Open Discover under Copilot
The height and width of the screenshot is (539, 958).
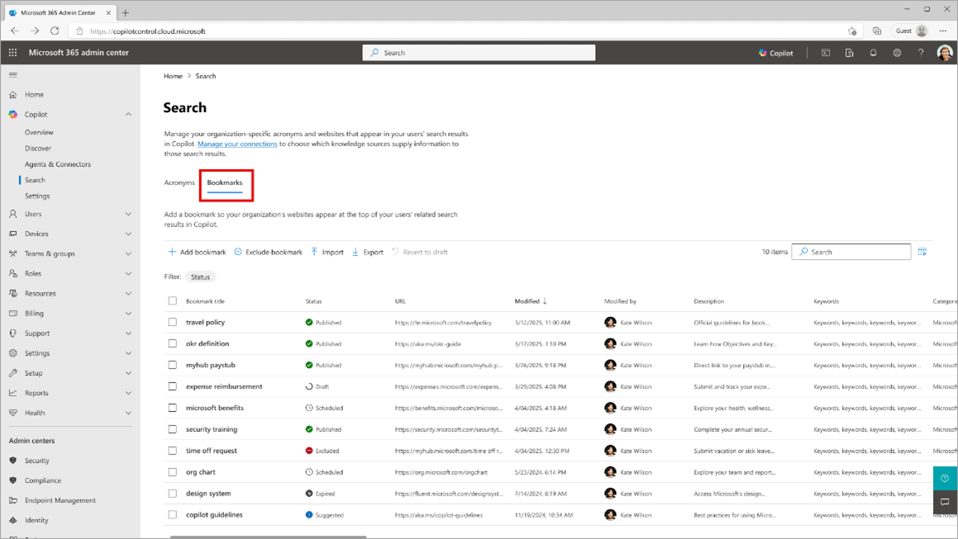click(38, 149)
